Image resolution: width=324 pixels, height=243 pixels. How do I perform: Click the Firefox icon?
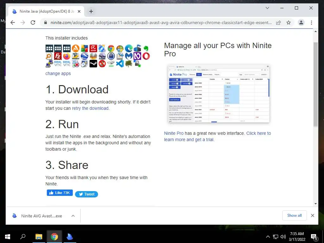(x=66, y=56)
